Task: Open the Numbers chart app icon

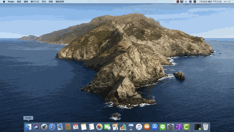Action: pos(123,127)
